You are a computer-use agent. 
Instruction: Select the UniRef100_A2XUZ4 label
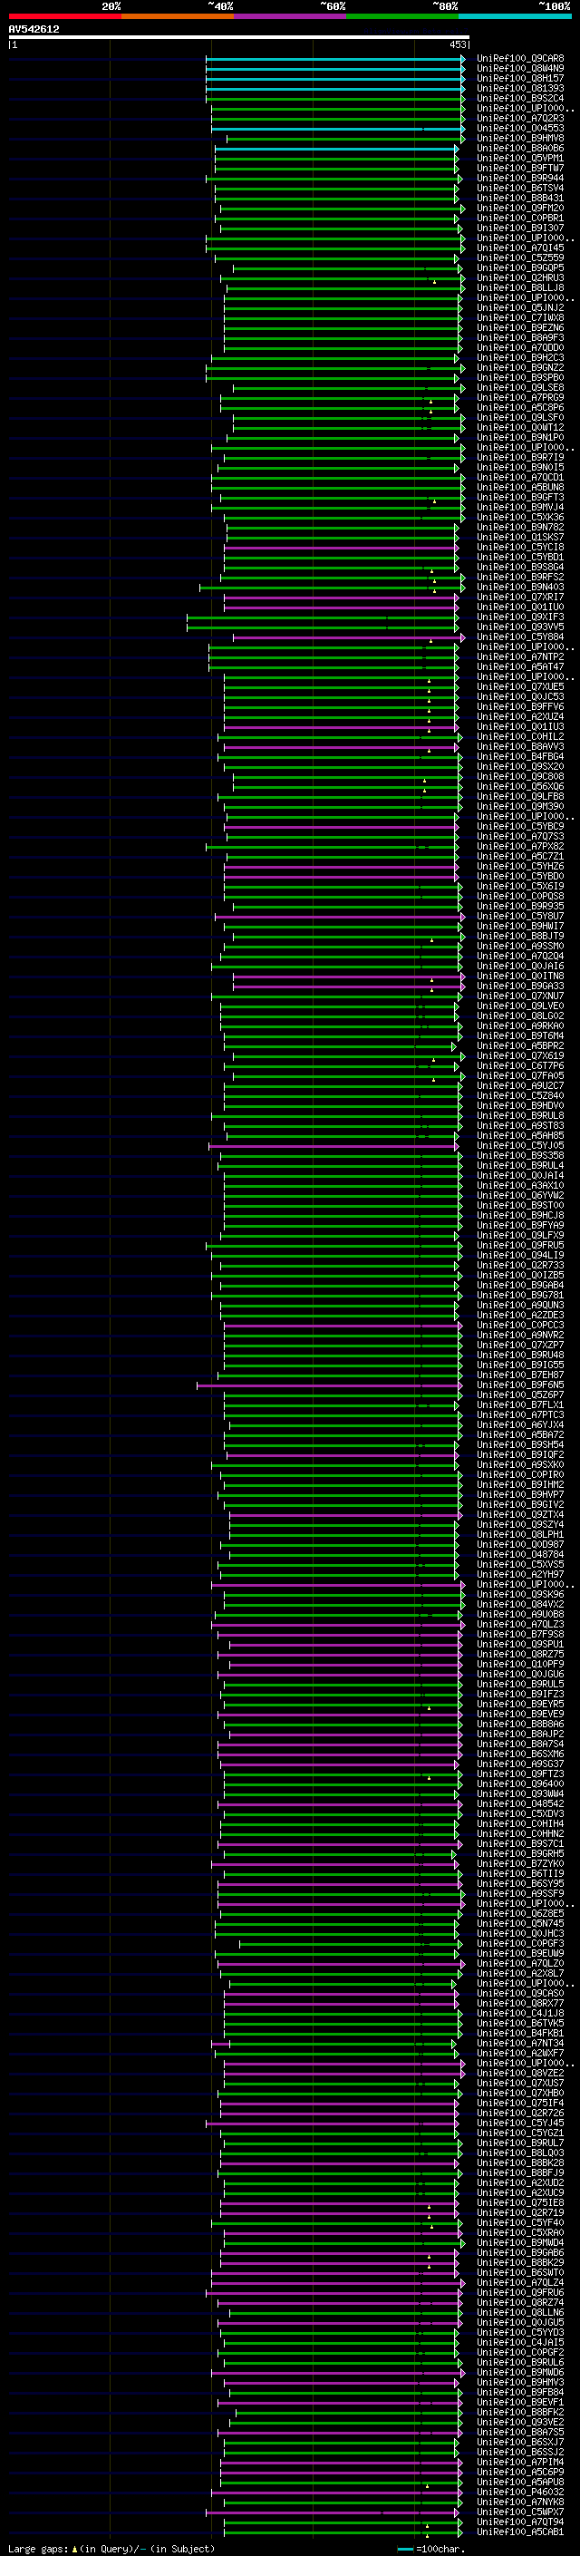pos(520,716)
